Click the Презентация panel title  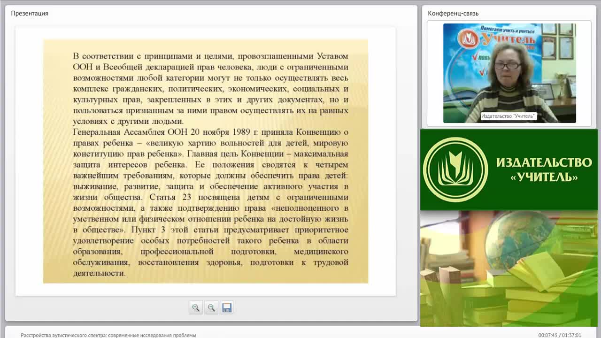[30, 13]
